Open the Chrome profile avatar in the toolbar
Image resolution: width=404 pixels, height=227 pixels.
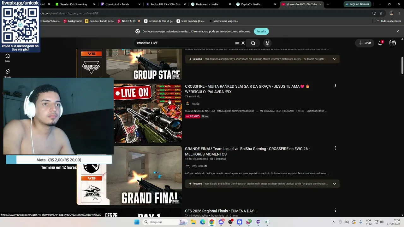coord(391,13)
